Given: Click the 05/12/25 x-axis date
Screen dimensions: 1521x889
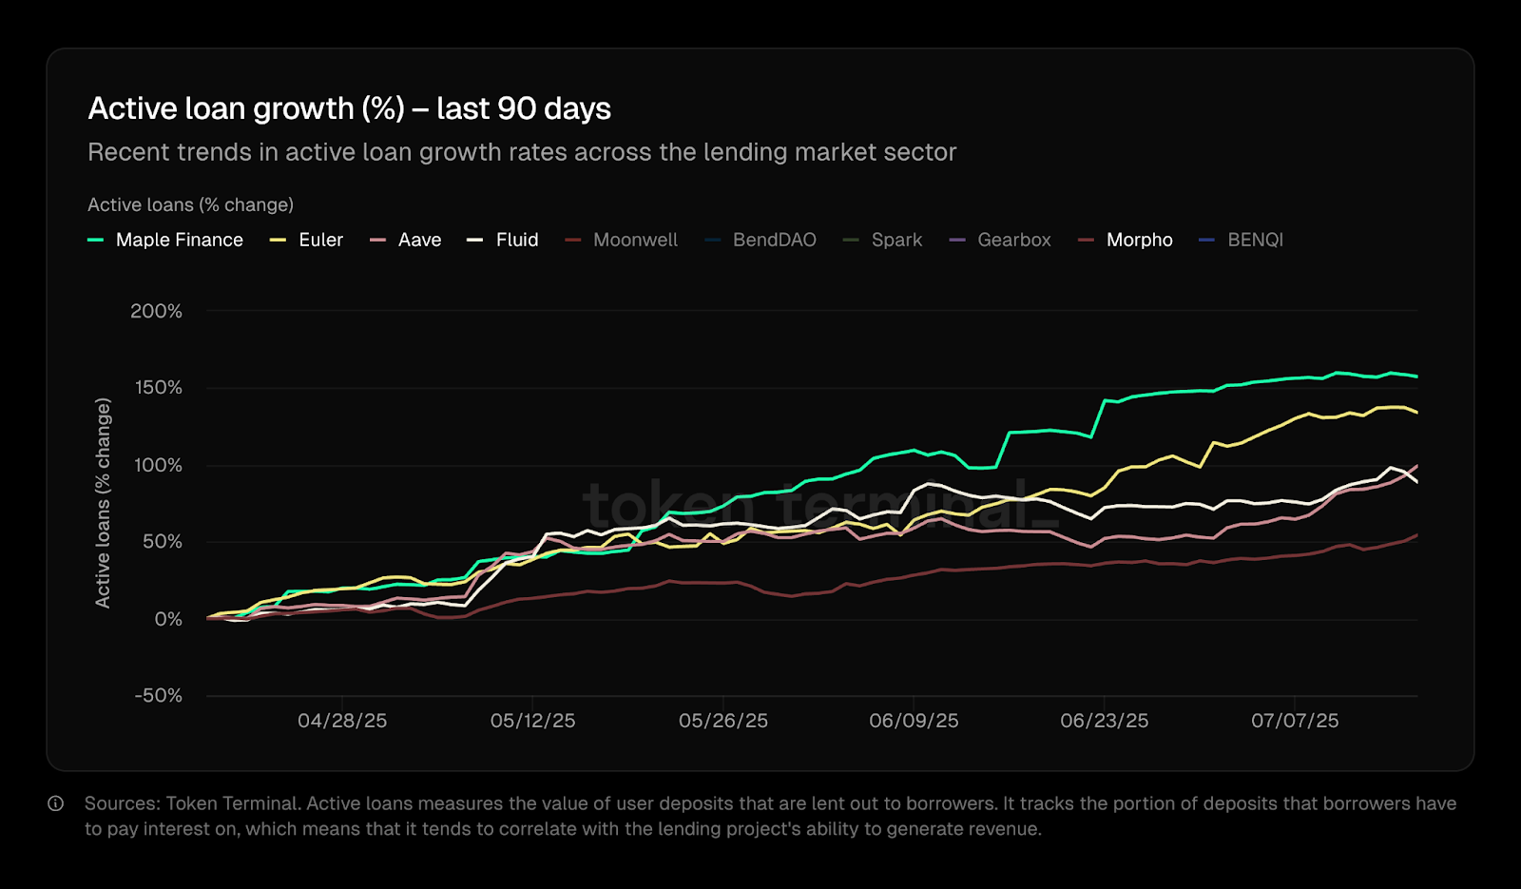Looking at the screenshot, I should pos(532,721).
